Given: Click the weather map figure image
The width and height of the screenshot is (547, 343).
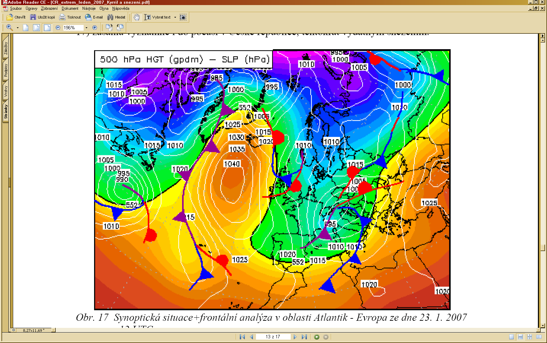Looking at the screenshot, I should pos(272,180).
